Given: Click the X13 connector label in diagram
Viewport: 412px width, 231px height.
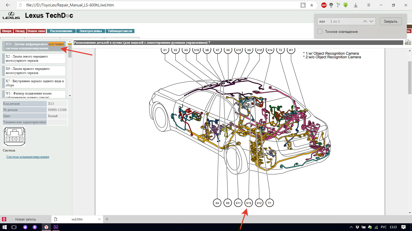Looking at the screenshot, I should click(x=248, y=203).
